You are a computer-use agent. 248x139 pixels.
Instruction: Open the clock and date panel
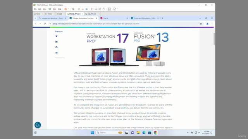pos(206,132)
